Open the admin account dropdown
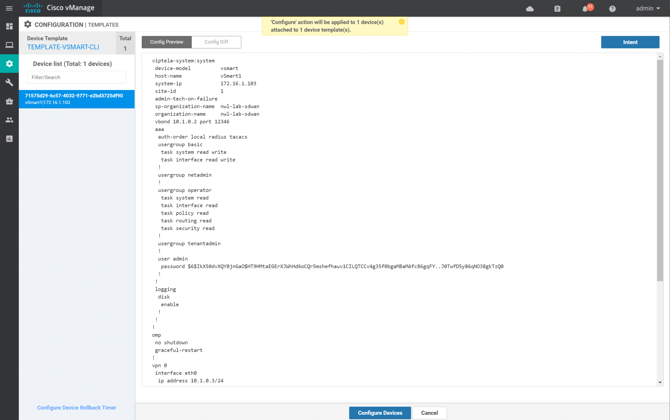Viewport: 670px width, 420px height. [647, 8]
